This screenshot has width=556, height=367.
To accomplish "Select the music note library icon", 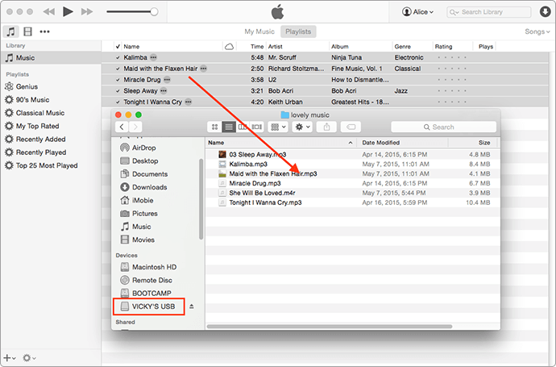I will tap(11, 31).
